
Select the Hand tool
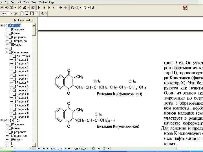pyautogui.click(x=72, y=8)
